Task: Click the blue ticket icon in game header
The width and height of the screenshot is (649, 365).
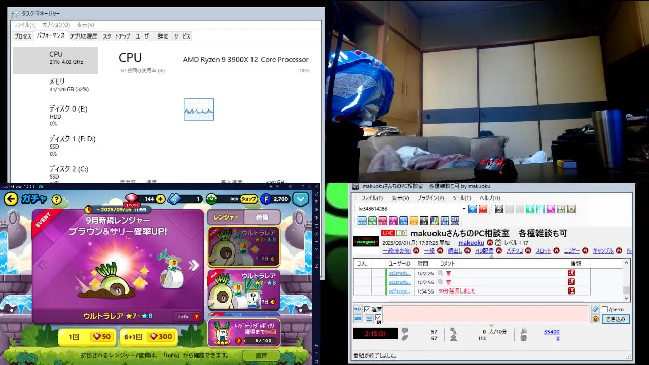Action: (x=173, y=199)
